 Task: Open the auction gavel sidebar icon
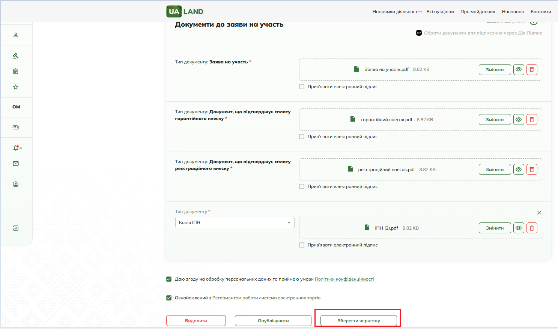pyautogui.click(x=16, y=56)
